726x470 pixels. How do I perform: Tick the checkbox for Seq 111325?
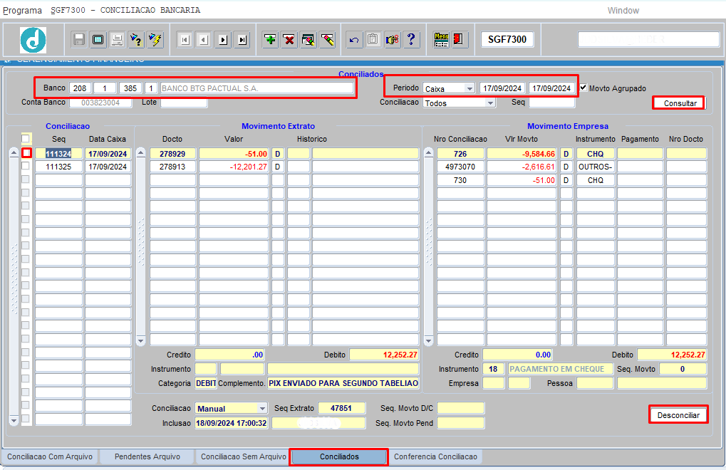point(26,166)
